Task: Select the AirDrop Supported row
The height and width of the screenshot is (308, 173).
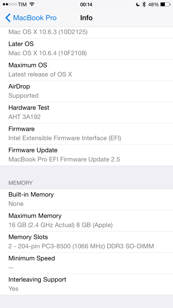Action: click(86, 91)
